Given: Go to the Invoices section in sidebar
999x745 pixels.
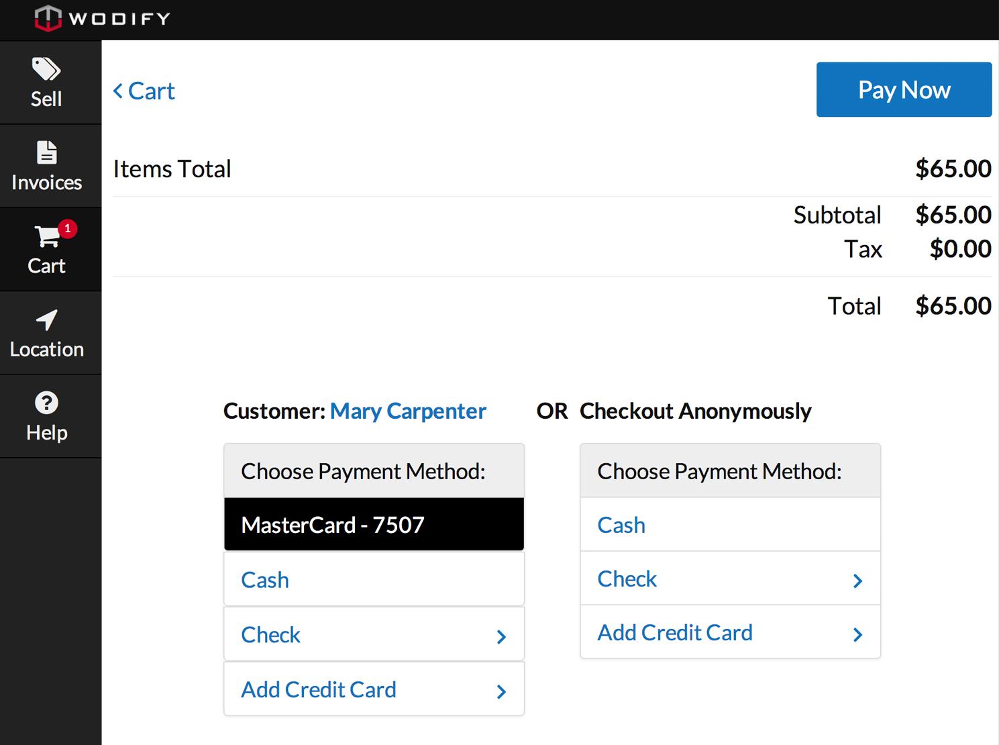Looking at the screenshot, I should (x=46, y=182).
